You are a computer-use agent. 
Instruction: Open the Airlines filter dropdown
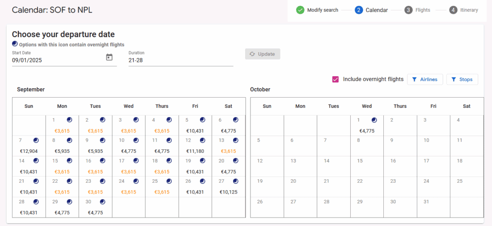tap(425, 79)
